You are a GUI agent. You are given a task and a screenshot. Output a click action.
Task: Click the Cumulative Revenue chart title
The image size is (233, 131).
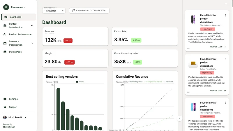point(132,77)
